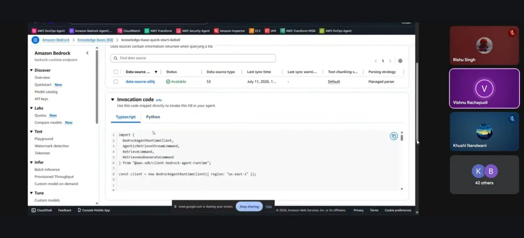This screenshot has width=524, height=238.
Task: Go to Knowledge Bases (KB) breadcrumb
Action: (95, 40)
